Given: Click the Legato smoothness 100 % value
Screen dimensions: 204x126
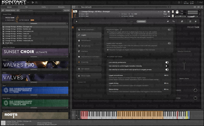Looking at the screenshot, I should [x=166, y=75].
